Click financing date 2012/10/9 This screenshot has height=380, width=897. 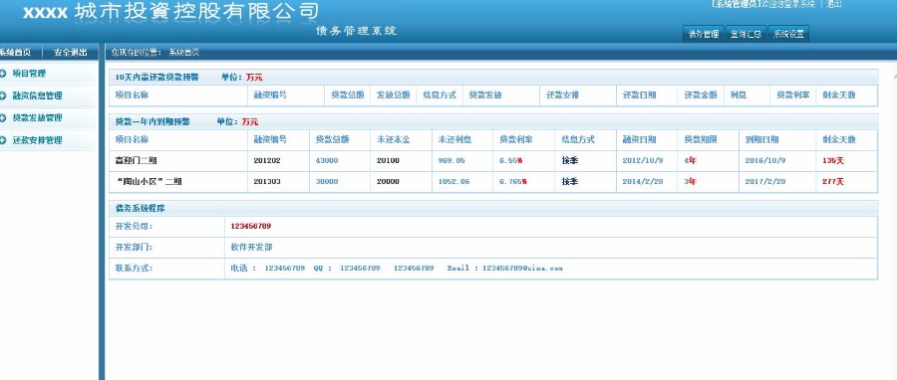[x=643, y=161]
